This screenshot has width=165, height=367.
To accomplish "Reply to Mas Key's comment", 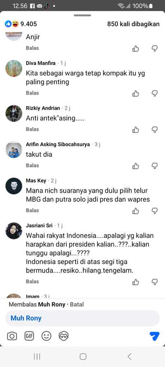I will click(32, 211).
